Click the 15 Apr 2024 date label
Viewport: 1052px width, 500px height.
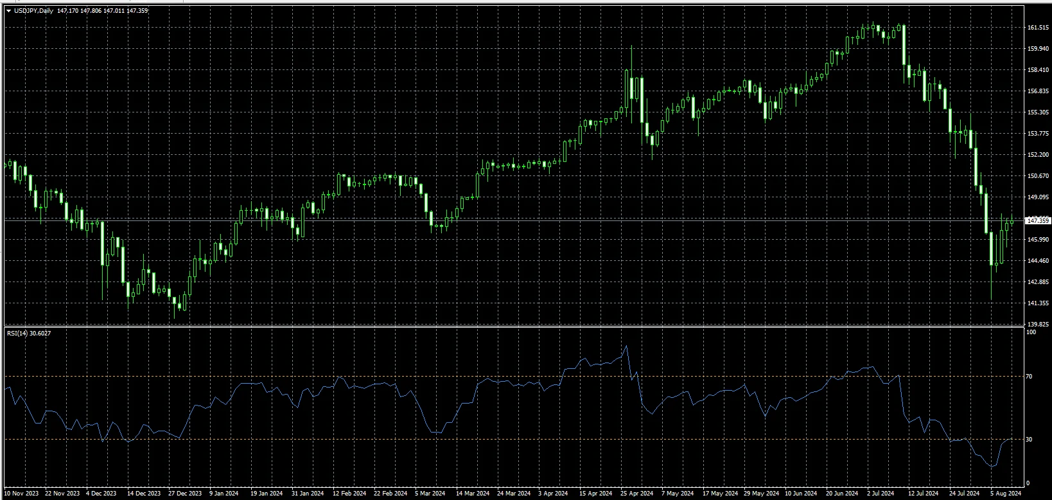click(x=595, y=494)
